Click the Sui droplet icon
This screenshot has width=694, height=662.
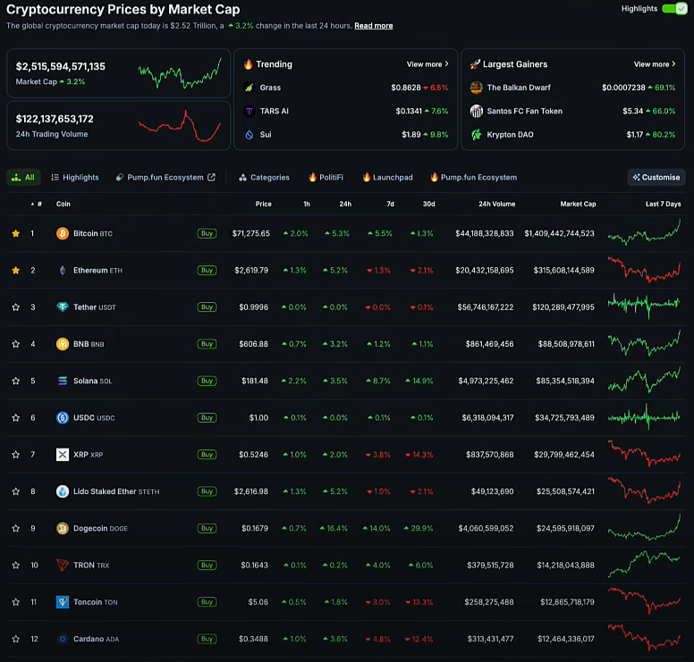pos(250,134)
